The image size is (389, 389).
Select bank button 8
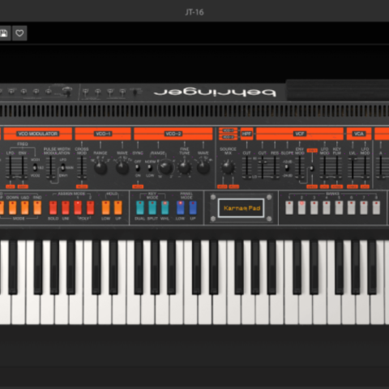[376, 207]
